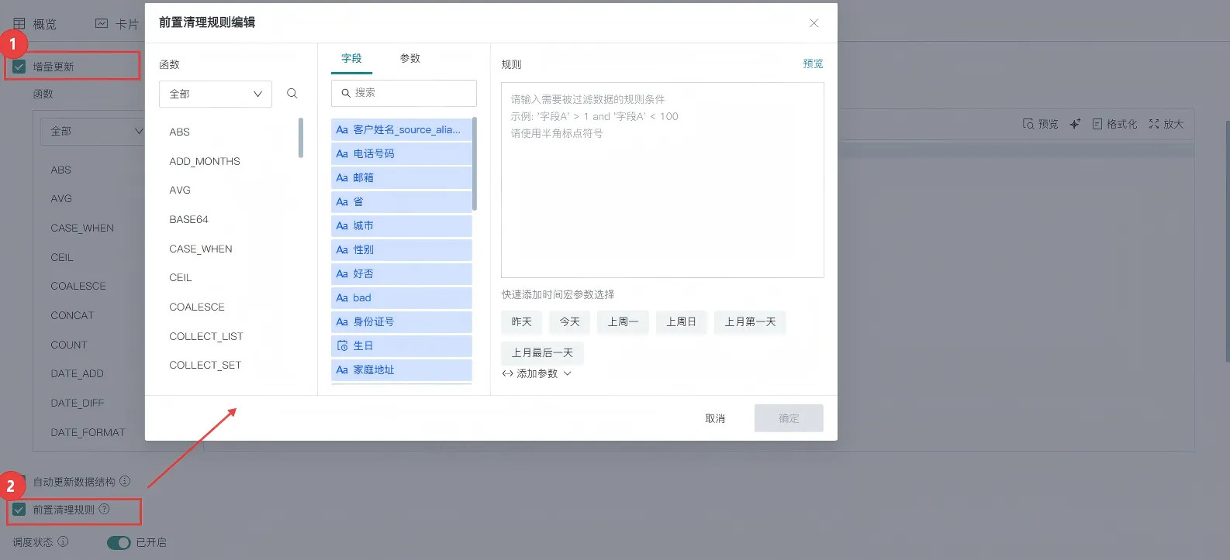Uncheck the 增量更新 checkbox
The image size is (1230, 560).
click(x=19, y=67)
